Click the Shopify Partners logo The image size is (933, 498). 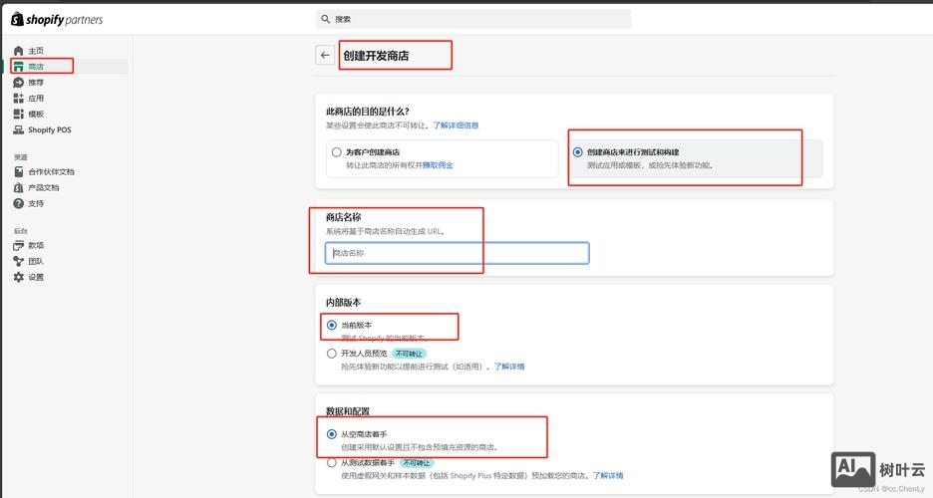[x=57, y=20]
